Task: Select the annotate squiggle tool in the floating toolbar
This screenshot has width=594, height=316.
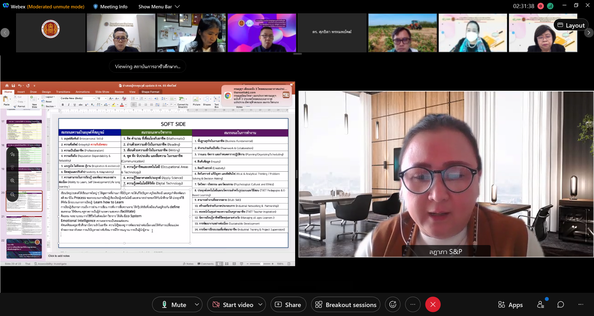Action: click(12, 154)
